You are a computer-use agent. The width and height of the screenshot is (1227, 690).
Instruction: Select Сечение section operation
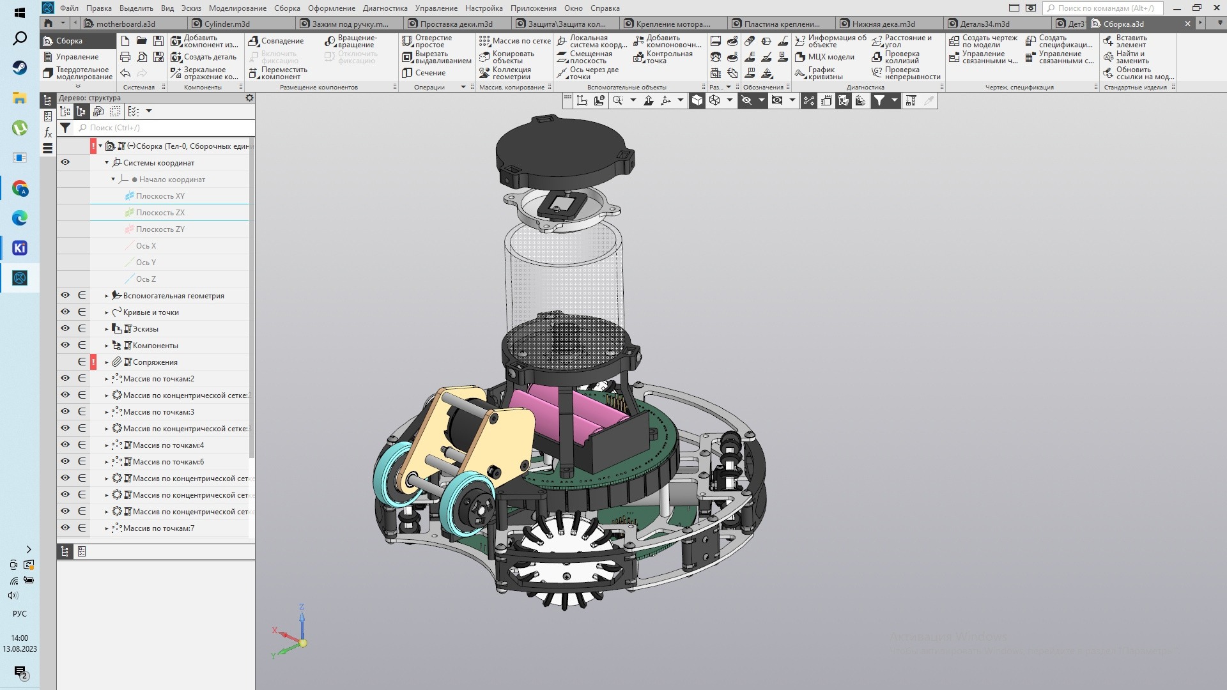(x=424, y=73)
